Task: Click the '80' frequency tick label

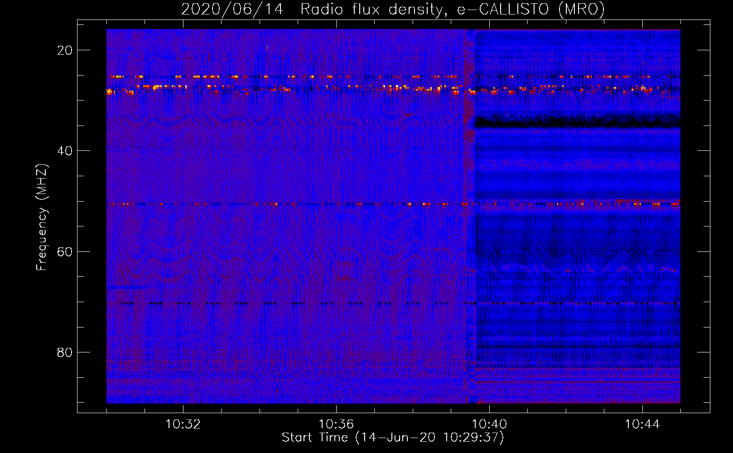Action: (x=65, y=352)
